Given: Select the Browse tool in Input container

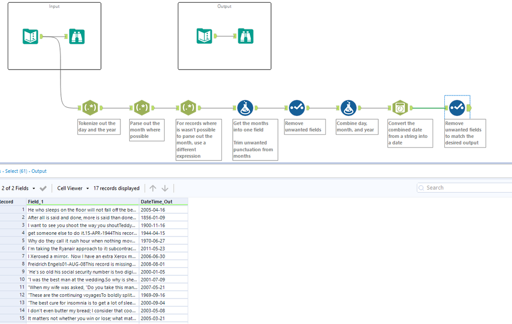Looking at the screenshot, I should (77, 36).
